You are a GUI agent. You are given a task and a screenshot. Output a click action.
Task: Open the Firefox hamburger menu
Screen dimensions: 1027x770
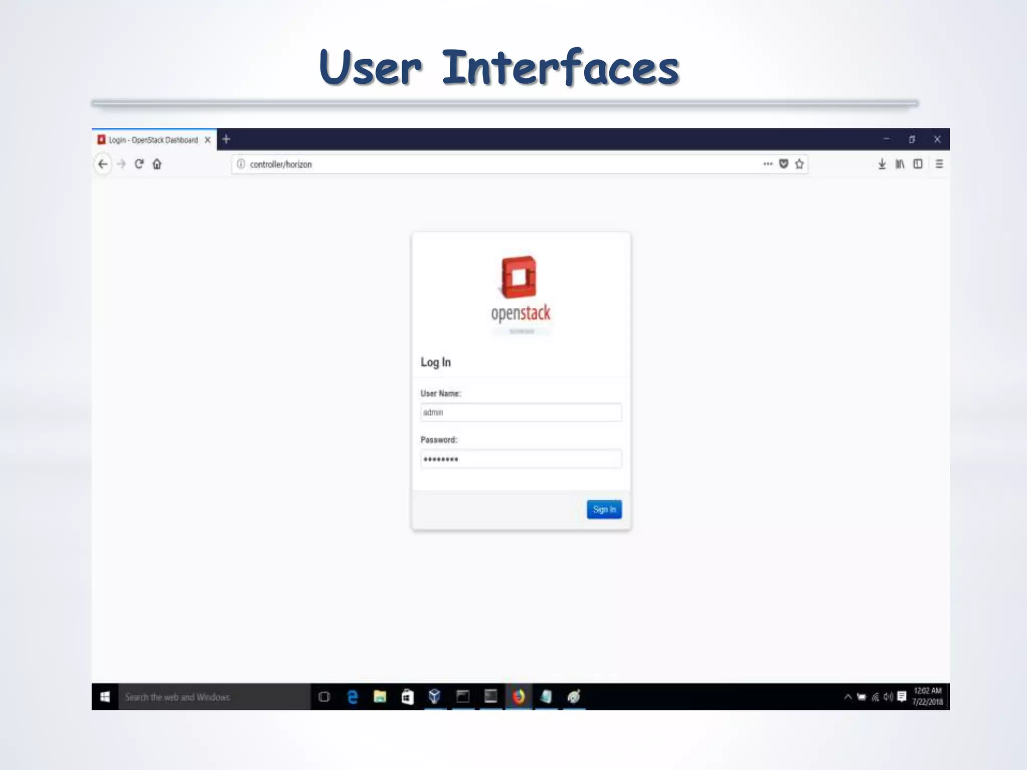(x=939, y=164)
